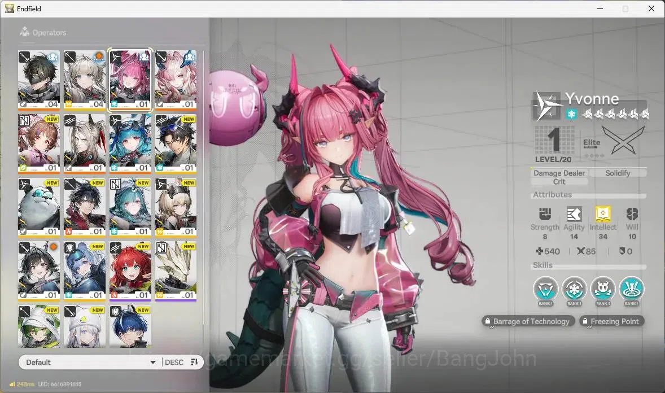Select the panda operator card

(39, 207)
